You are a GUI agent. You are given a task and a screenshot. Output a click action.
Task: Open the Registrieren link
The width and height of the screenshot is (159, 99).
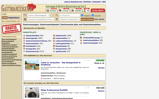[14, 18]
